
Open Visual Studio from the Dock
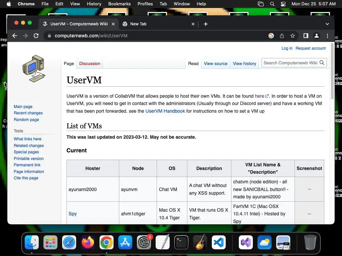pos(246,242)
